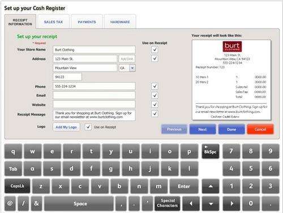Select the Receipt Information tab
Image resolution: width=283 pixels, height=213 pixels.
20,22
